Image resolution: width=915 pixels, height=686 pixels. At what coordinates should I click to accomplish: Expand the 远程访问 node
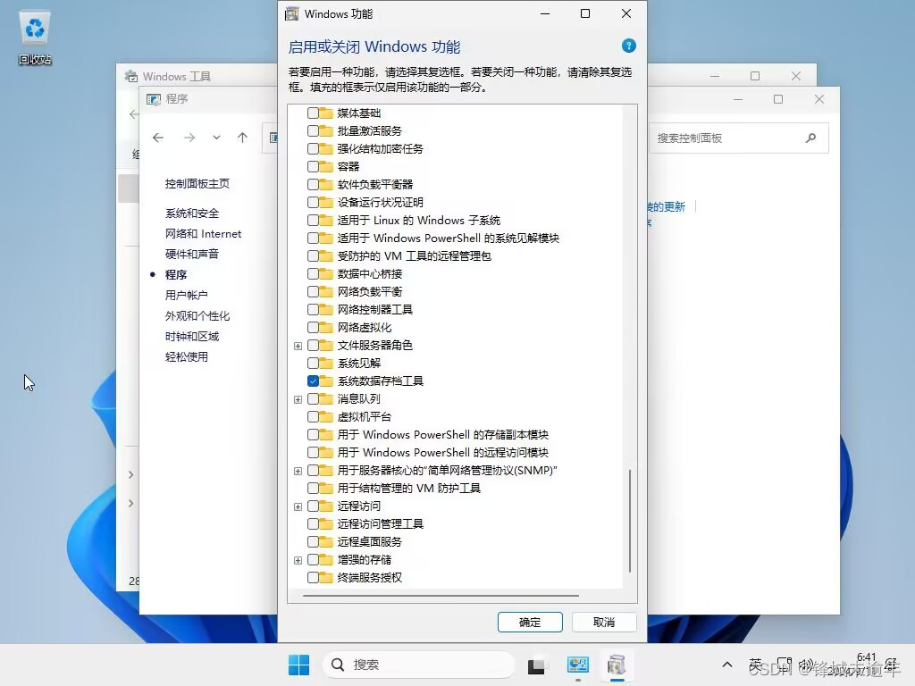(x=298, y=507)
